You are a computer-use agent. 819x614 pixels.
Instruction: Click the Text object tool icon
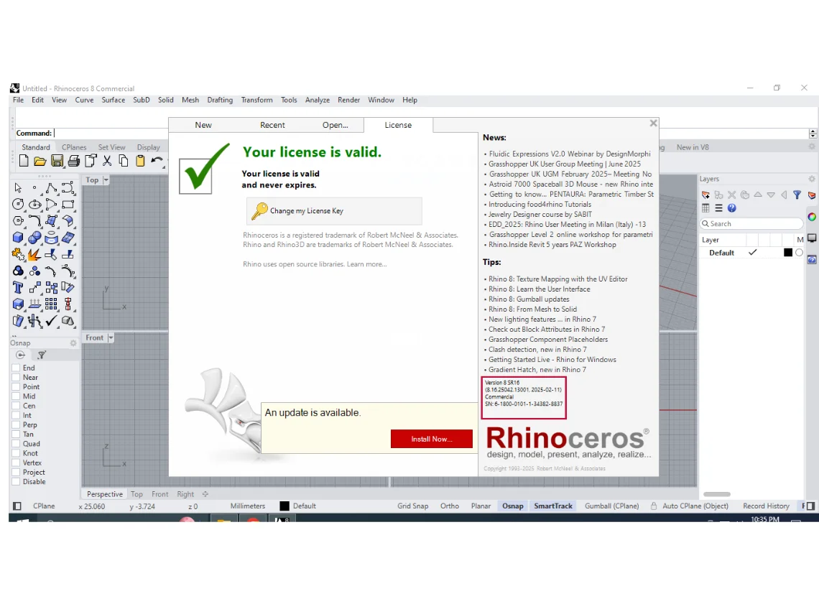(x=18, y=287)
